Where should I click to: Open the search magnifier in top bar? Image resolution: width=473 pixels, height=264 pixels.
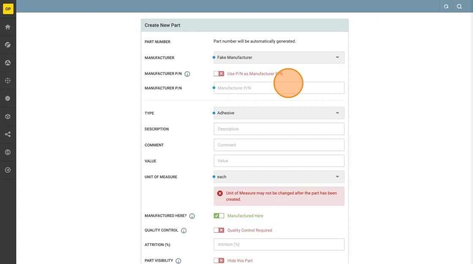[x=459, y=6]
